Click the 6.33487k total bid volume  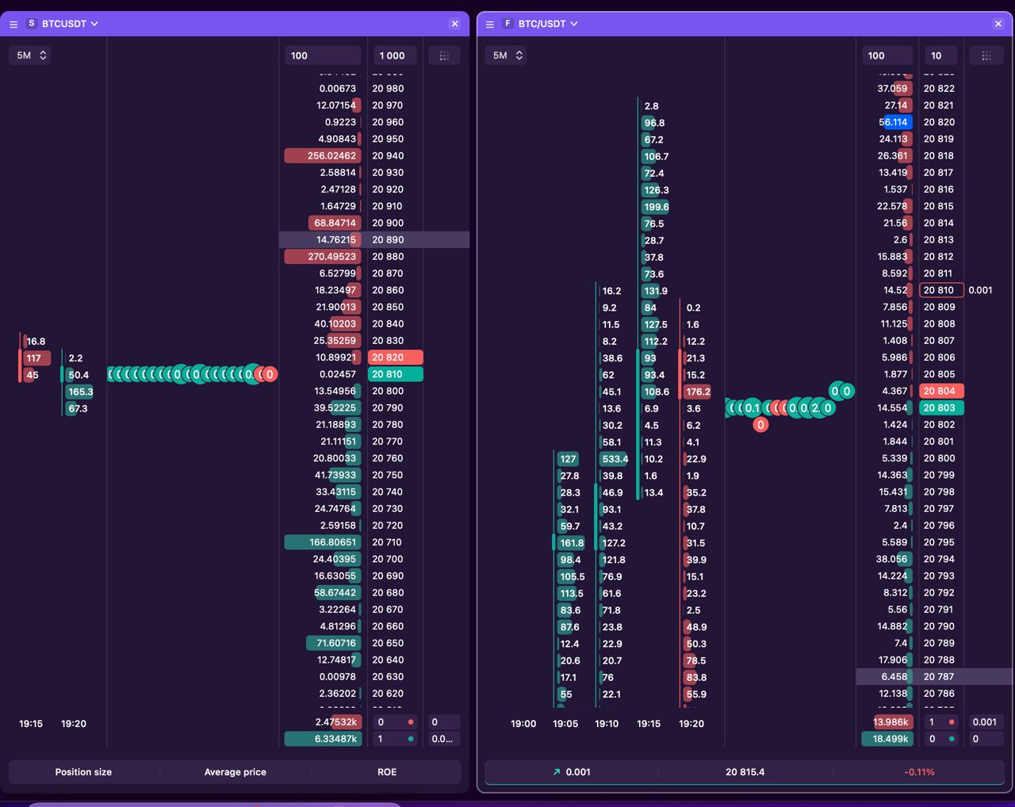(324, 739)
